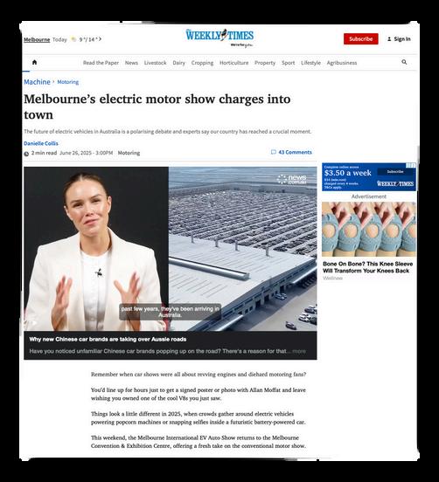Go to the Agribusiness section

pos(342,63)
